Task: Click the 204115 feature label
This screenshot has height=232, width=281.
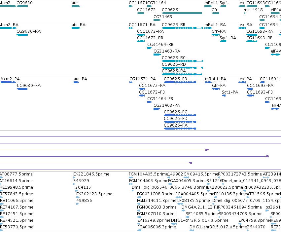Action: pos(83,187)
